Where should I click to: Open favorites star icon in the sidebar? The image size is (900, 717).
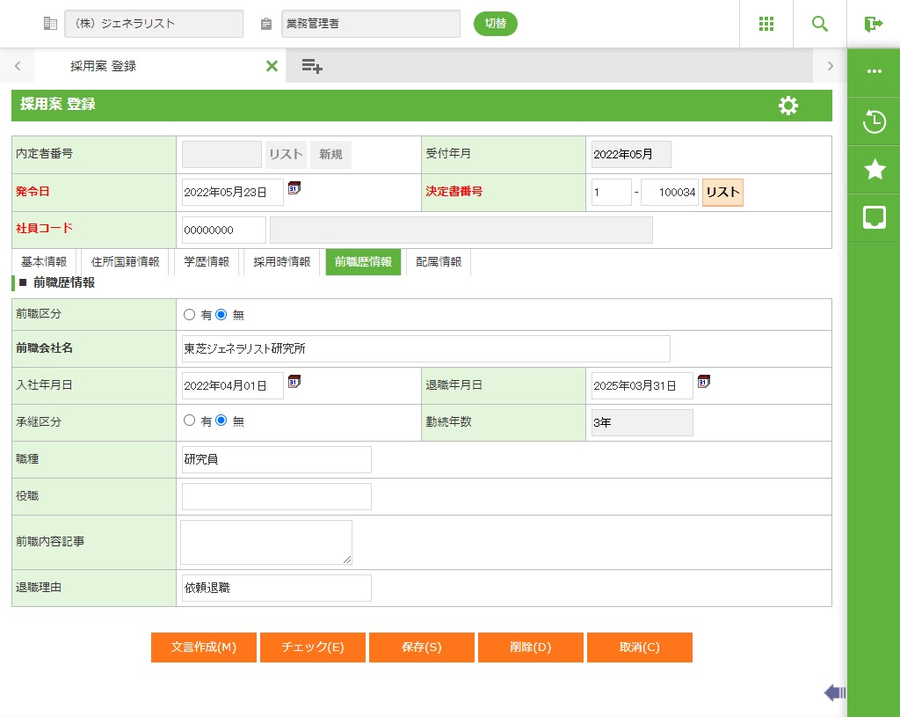874,170
